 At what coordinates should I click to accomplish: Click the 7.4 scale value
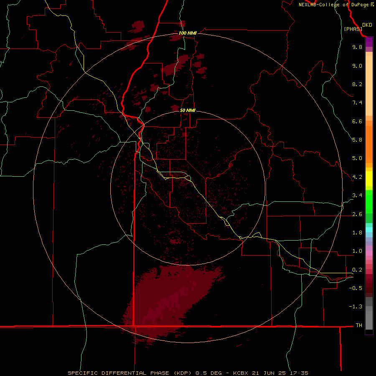pos(357,103)
